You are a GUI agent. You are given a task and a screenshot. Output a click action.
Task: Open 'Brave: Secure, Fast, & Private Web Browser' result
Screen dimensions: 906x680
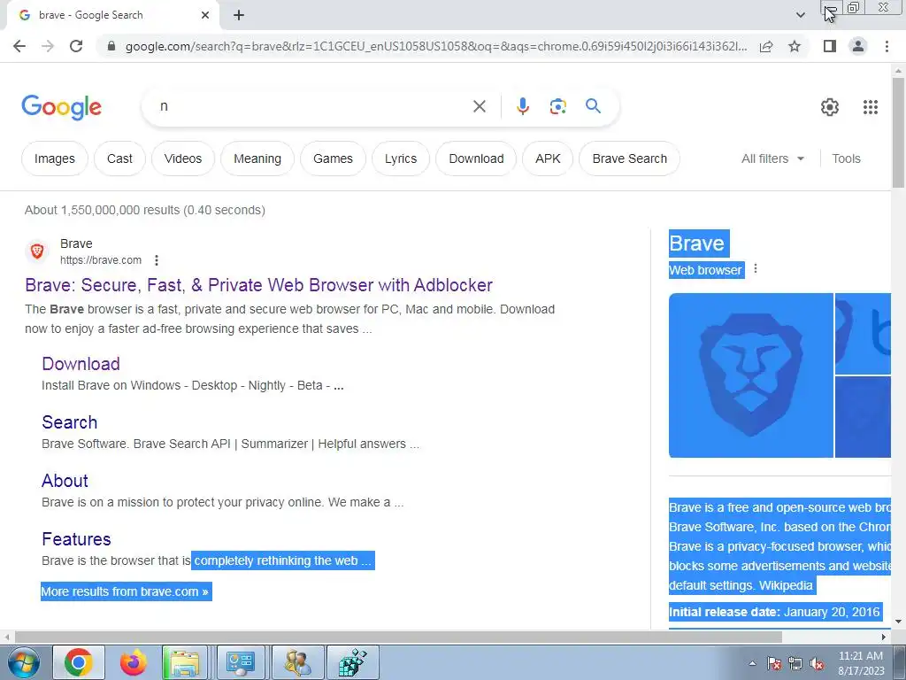[x=259, y=285]
